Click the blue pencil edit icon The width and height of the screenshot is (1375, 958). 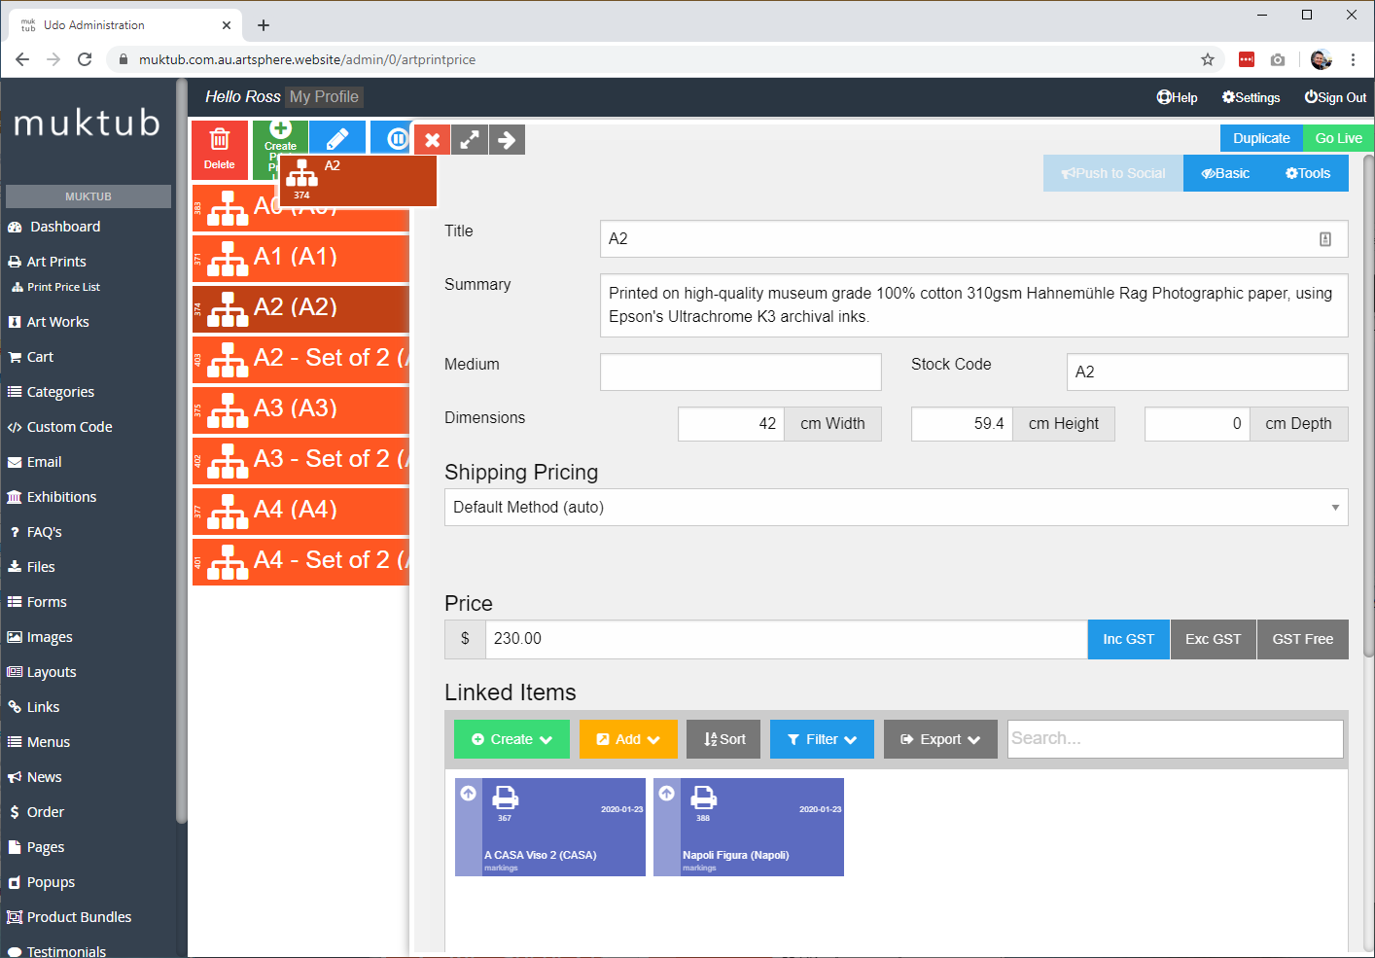[x=337, y=138]
